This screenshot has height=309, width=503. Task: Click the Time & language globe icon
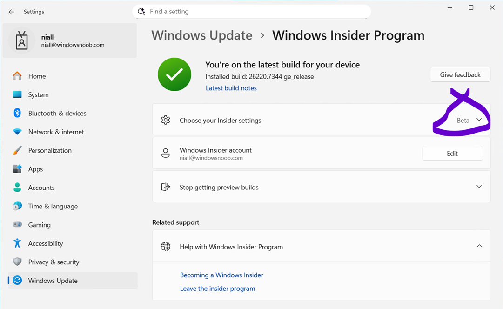click(x=17, y=206)
